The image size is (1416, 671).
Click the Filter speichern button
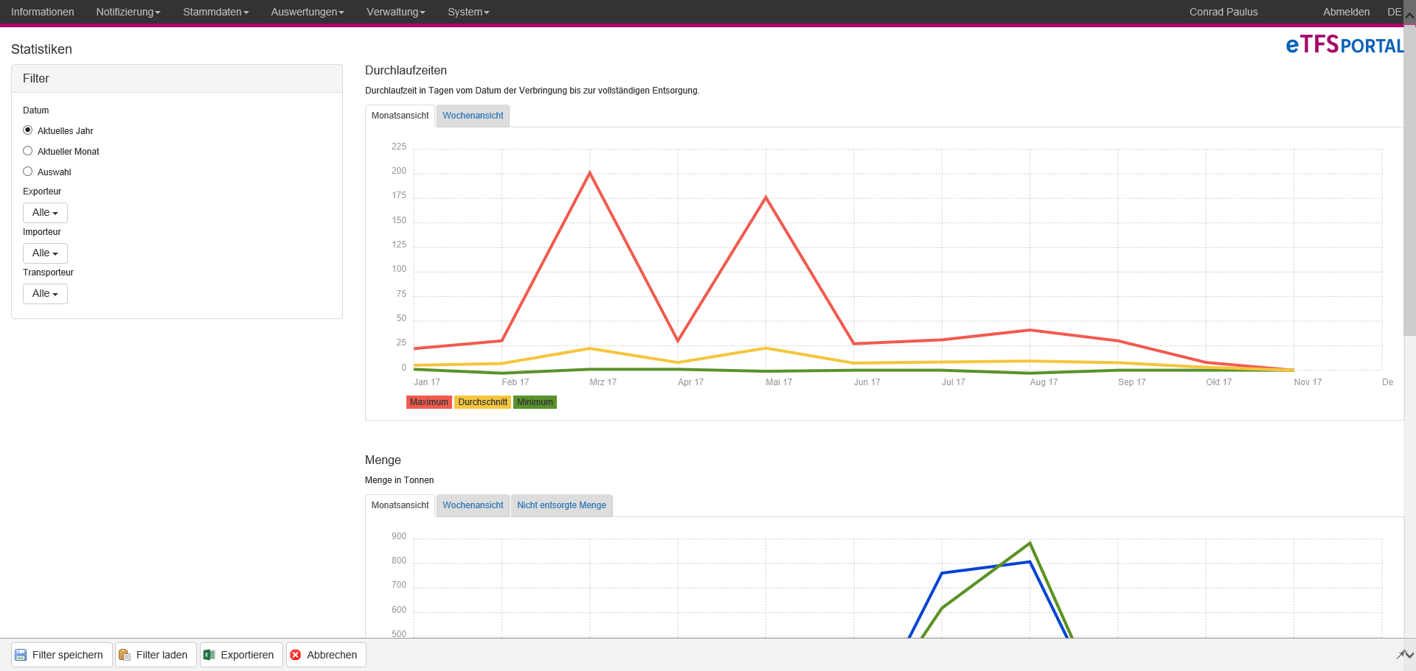(62, 655)
